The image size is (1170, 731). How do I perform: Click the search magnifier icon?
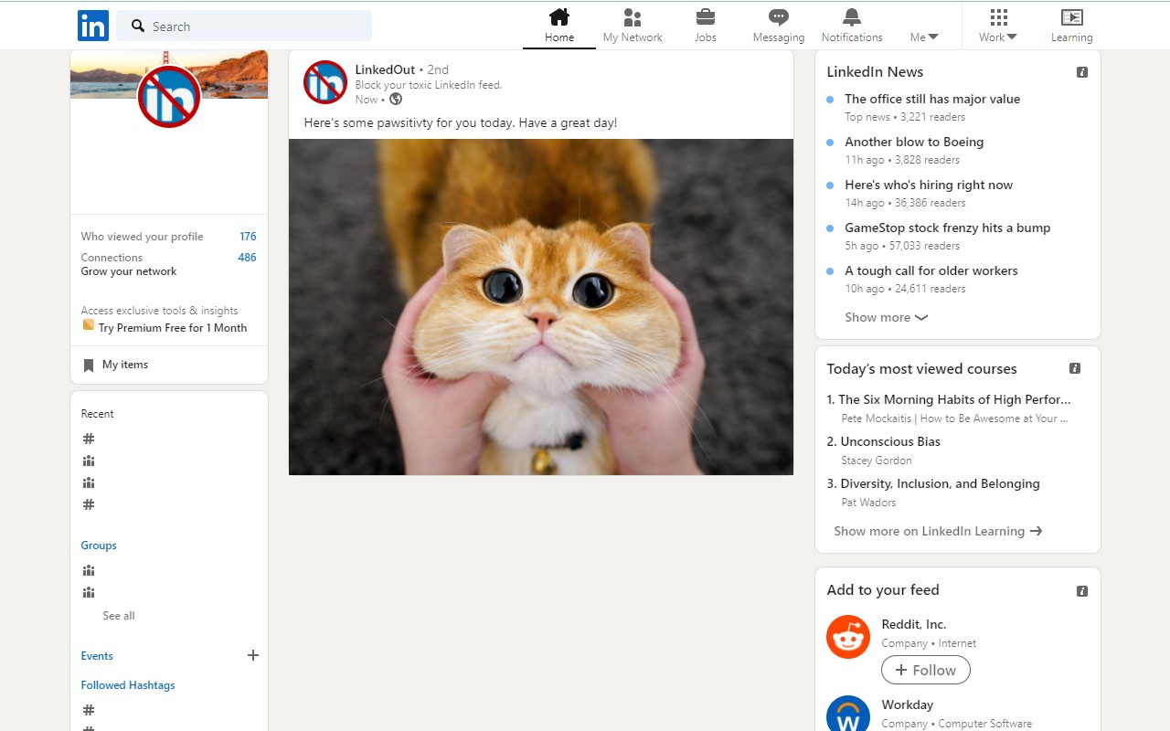click(138, 26)
